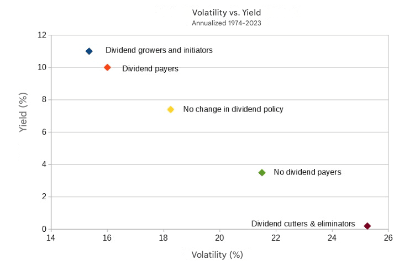
Task: Click the 4 tick label on y-axis
Action: click(x=44, y=164)
